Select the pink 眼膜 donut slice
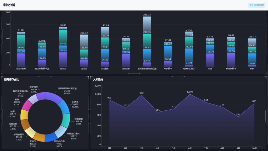Screen dimensions: 268x151 27,105
